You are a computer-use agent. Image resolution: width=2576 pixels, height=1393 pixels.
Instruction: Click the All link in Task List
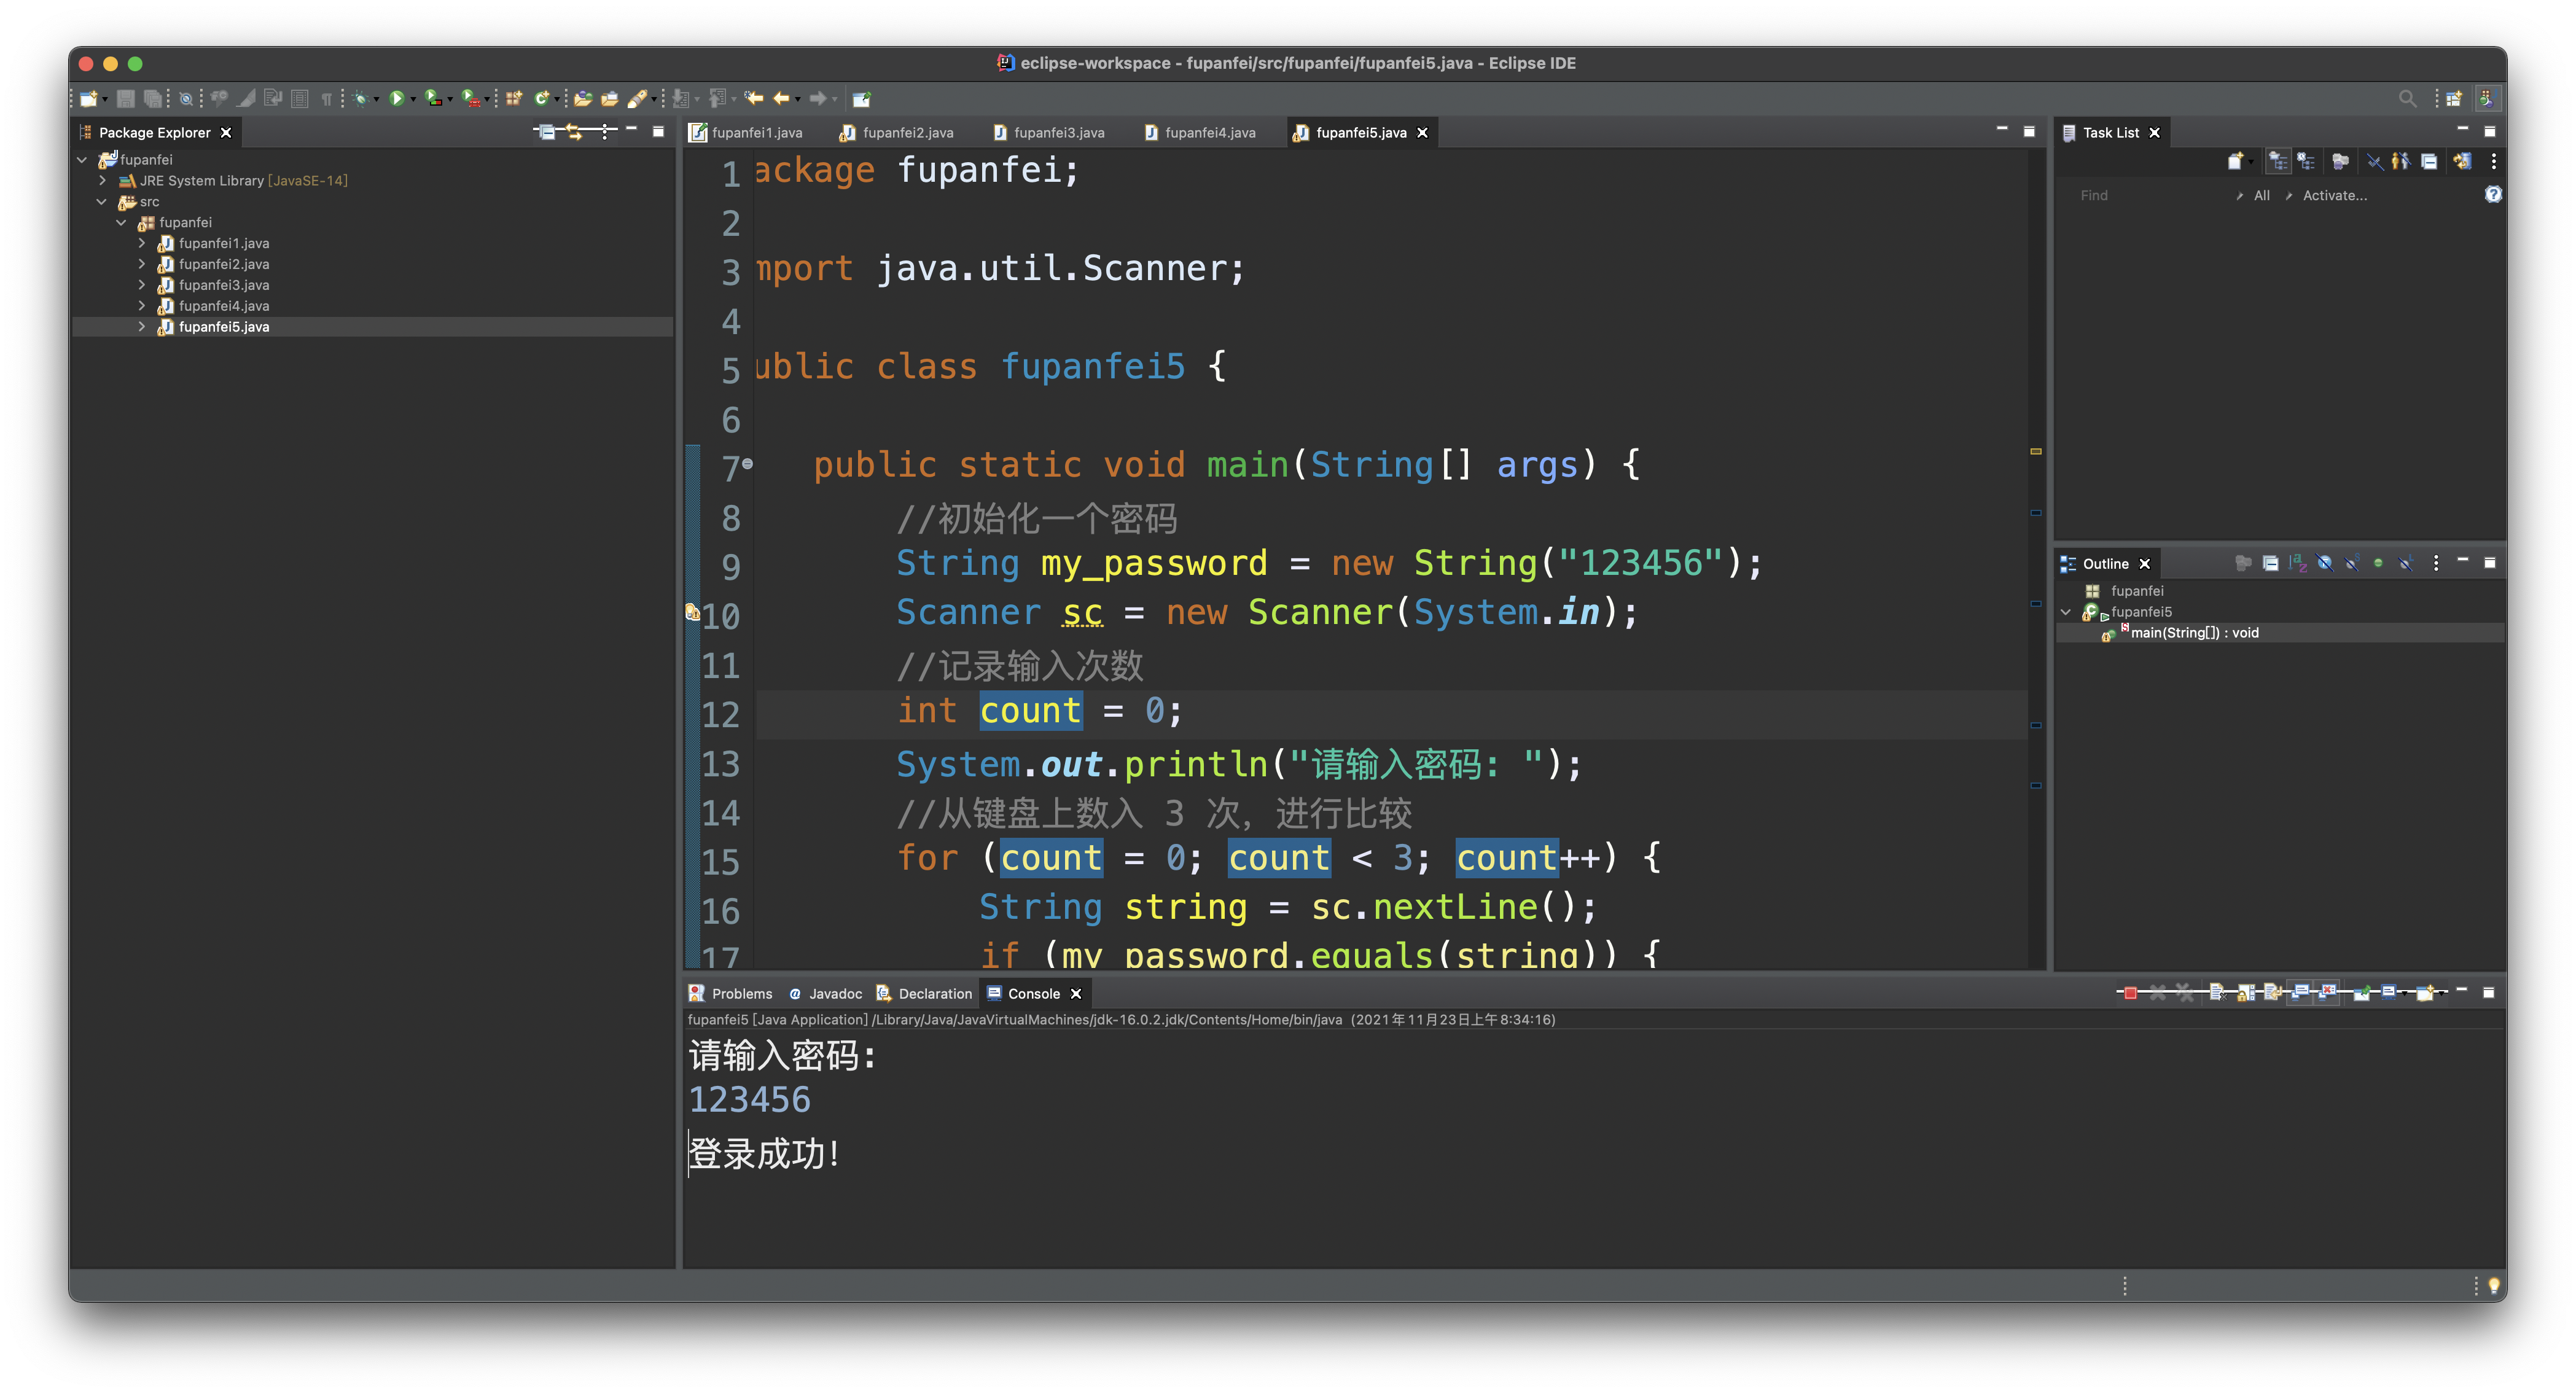tap(2262, 195)
